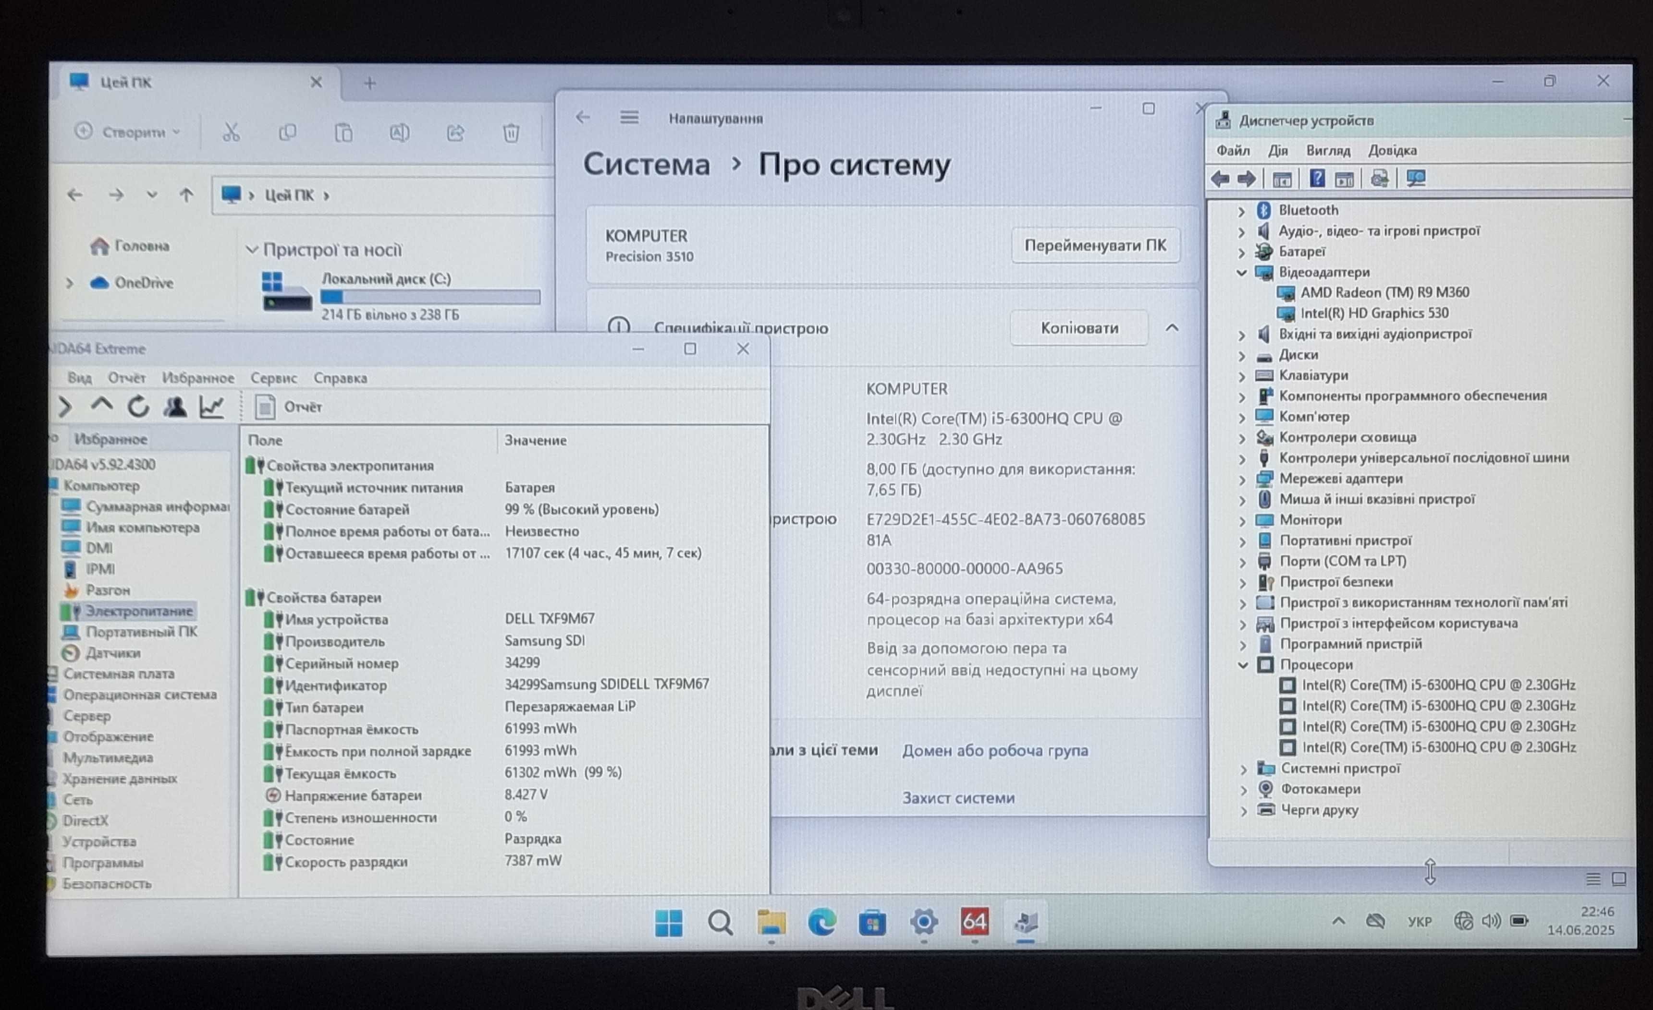Click the Share icon in File Explorer toolbar
1653x1010 pixels.
[455, 132]
